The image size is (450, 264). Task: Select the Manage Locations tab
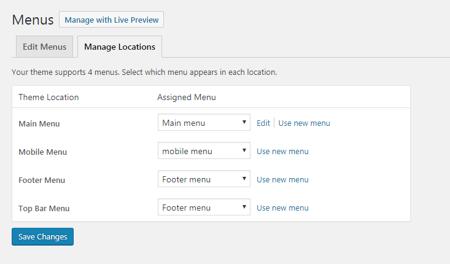120,47
